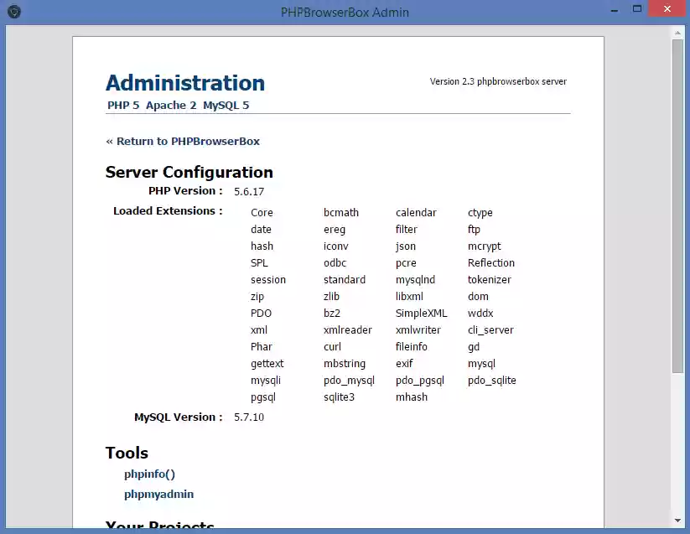Click the mysqlnd extension entry
Image resolution: width=690 pixels, height=534 pixels.
415,280
